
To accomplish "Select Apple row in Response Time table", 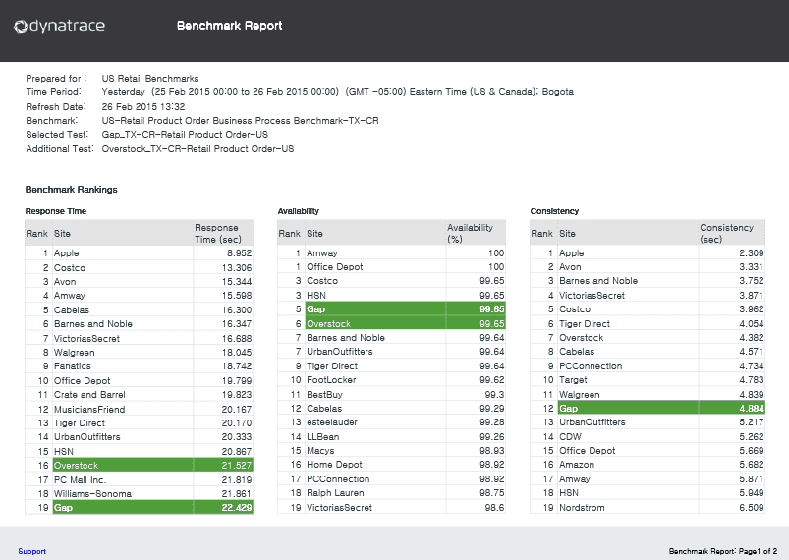I will (139, 253).
